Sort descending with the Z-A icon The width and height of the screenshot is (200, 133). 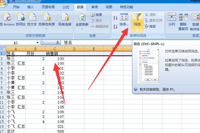pos(115,27)
